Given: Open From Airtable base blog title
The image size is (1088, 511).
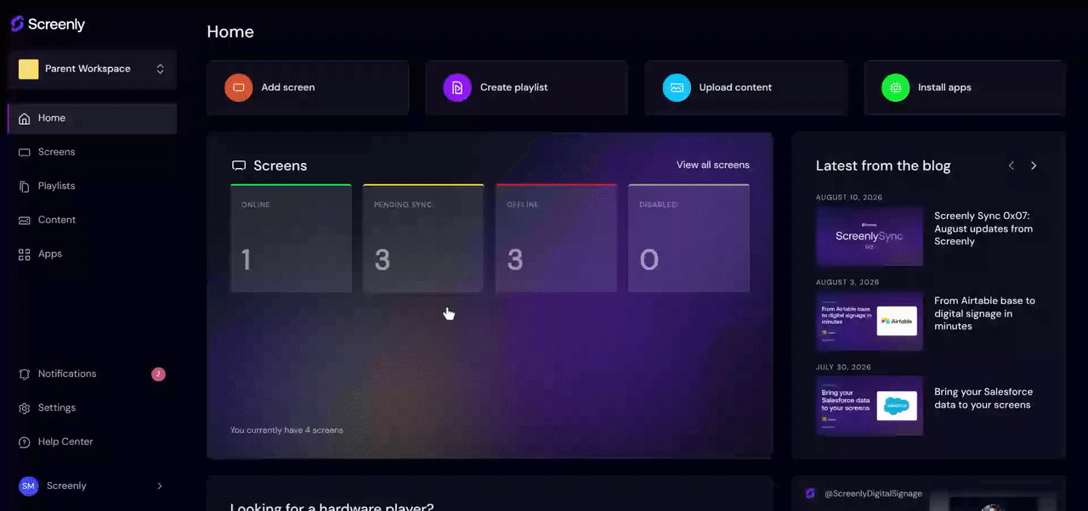Looking at the screenshot, I should pyautogui.click(x=984, y=313).
